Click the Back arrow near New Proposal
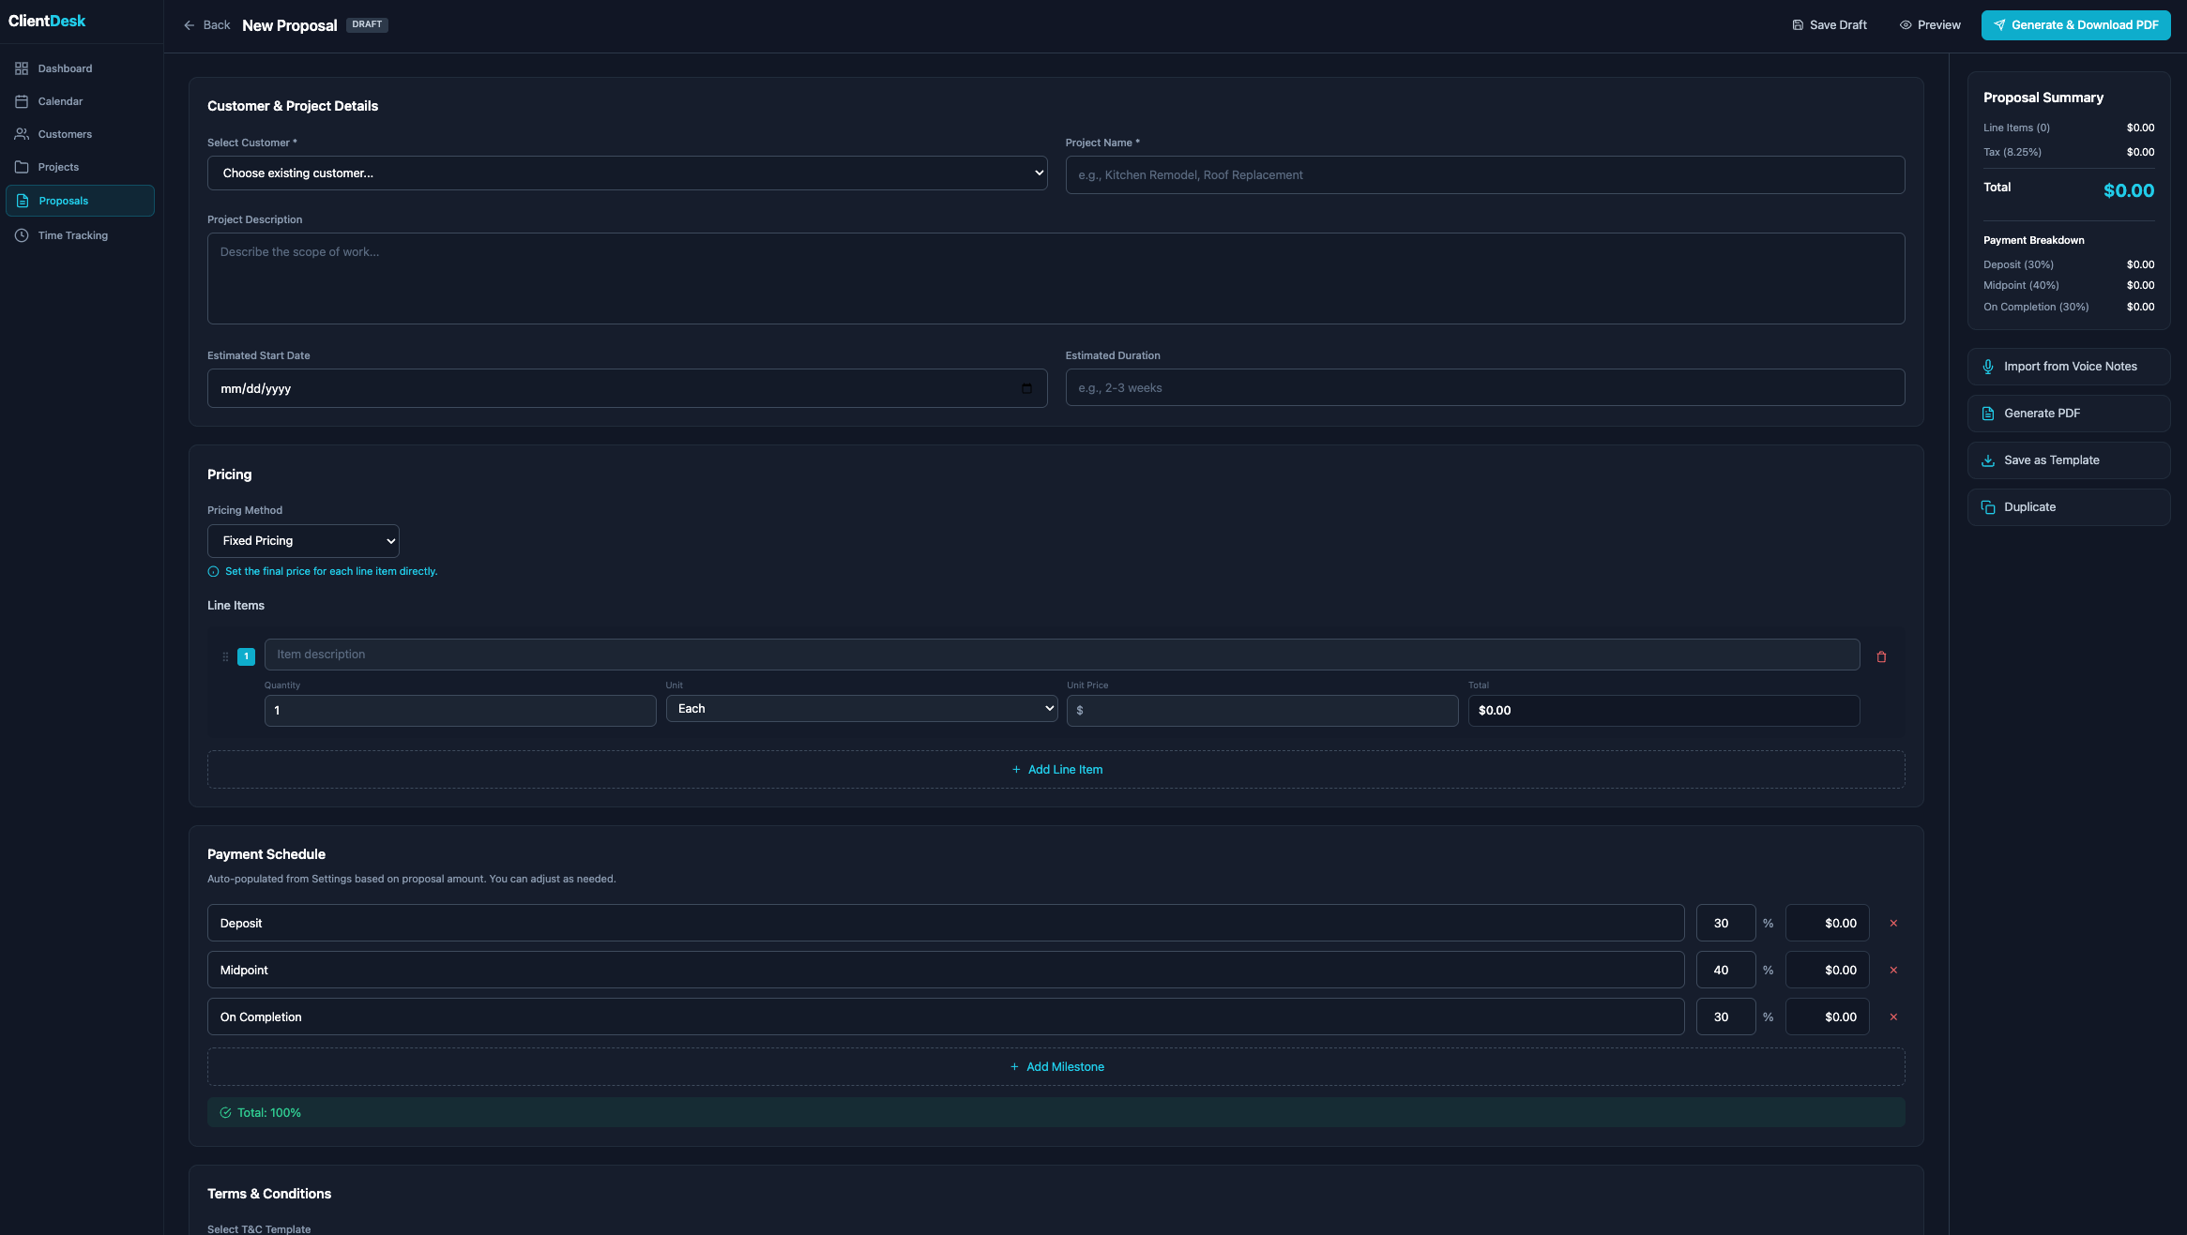This screenshot has width=2187, height=1235. pos(189,24)
